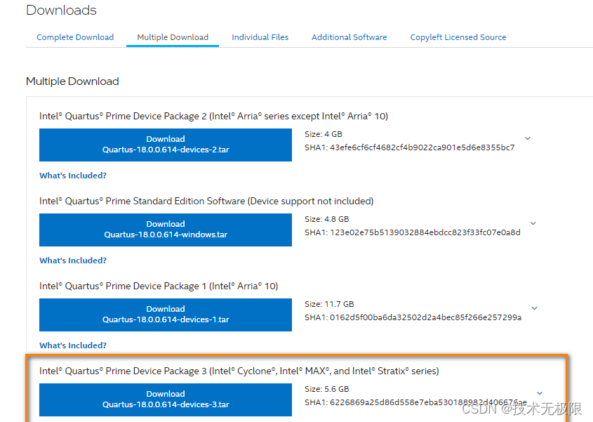The height and width of the screenshot is (422, 593).
Task: Click the Device Package 2 Arria series title
Action: (213, 116)
